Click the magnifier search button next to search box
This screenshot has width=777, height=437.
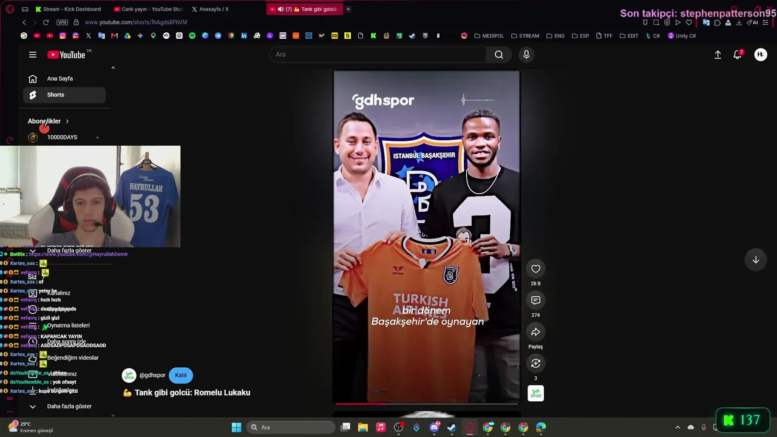pos(498,55)
